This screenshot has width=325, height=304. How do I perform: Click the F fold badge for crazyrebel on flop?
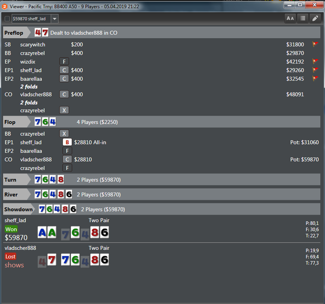(67, 168)
